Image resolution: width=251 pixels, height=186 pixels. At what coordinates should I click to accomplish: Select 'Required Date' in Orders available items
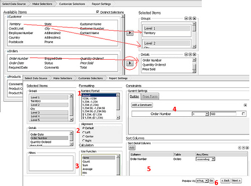[18, 68]
